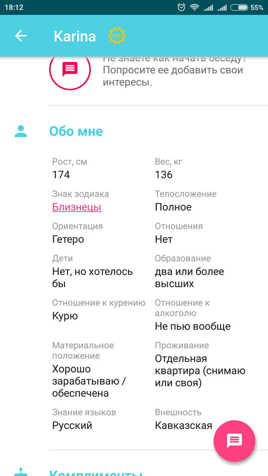The height and width of the screenshot is (476, 268).
Task: Tap the Гетеро orientation value
Action: click(68, 240)
